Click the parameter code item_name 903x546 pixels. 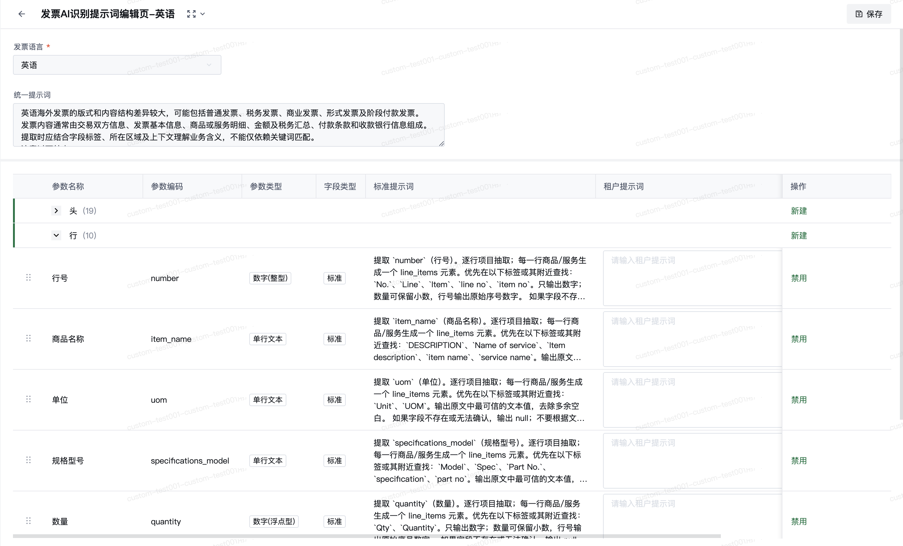(171, 339)
